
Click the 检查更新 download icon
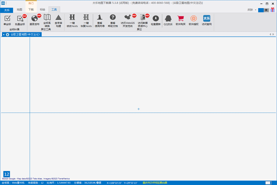coord(155,20)
